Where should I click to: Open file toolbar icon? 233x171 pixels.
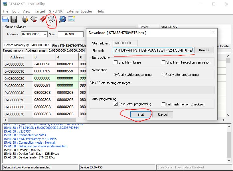(5, 19)
